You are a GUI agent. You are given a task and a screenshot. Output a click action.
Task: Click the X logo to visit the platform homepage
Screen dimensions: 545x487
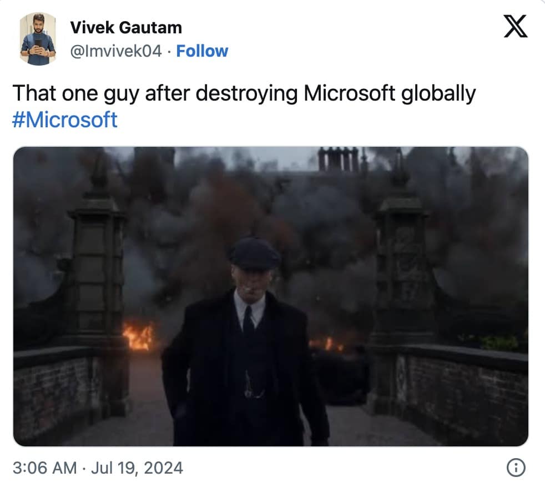516,26
